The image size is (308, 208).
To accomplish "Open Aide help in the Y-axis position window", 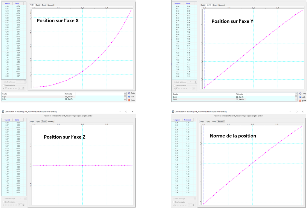I will pyautogui.click(x=302, y=97).
